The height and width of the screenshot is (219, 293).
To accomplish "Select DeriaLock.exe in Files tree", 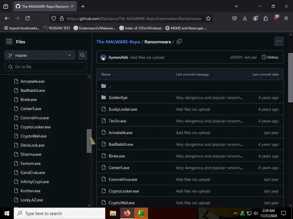I will pyautogui.click(x=32, y=145).
